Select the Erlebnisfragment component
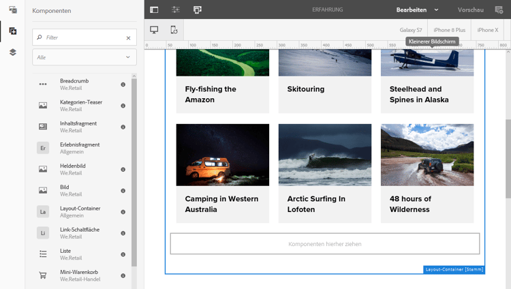 pos(82,148)
